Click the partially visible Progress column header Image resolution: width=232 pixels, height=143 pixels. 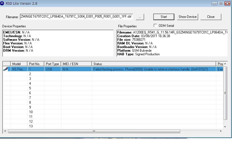tap(220, 64)
